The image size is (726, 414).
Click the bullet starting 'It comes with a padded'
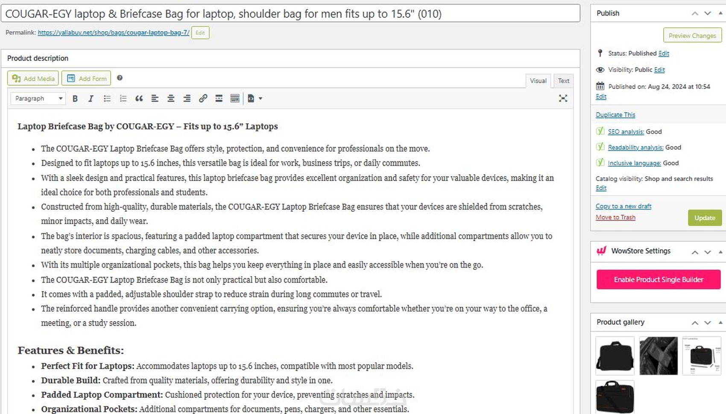211,294
